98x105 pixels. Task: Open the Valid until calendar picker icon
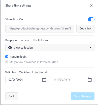click(x=90, y=80)
